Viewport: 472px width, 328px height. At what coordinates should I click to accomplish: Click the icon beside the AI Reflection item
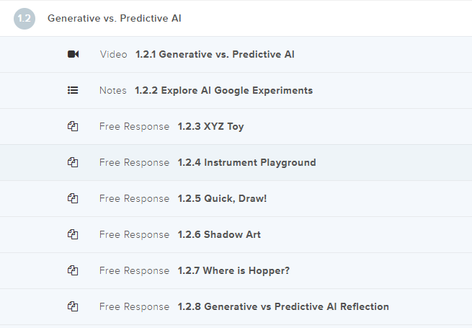(73, 306)
